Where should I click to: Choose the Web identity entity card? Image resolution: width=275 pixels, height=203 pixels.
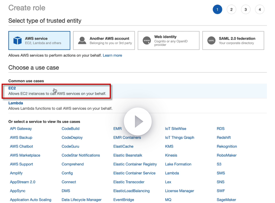pyautogui.click(x=168, y=40)
